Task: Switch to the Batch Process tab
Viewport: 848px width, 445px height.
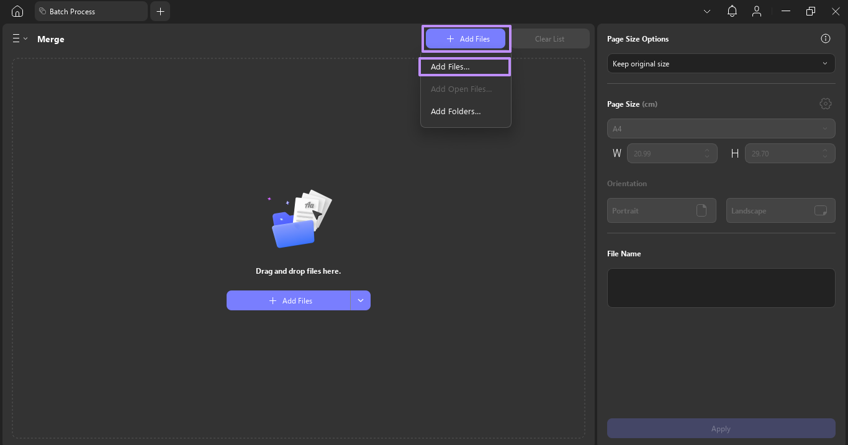Action: 91,11
